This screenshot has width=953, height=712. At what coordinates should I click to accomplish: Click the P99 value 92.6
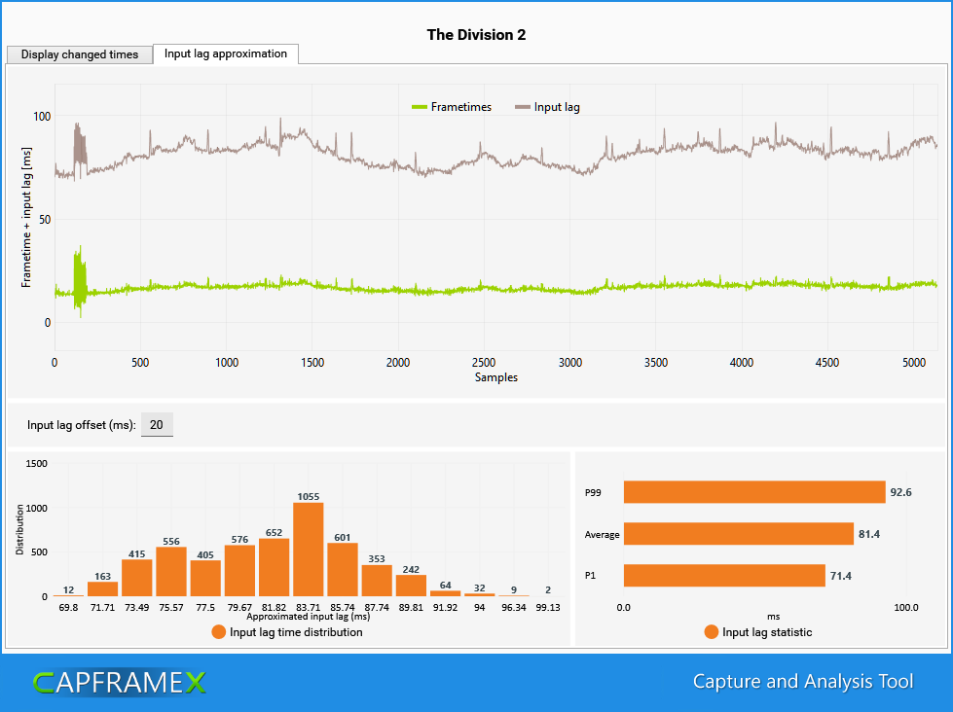[900, 492]
